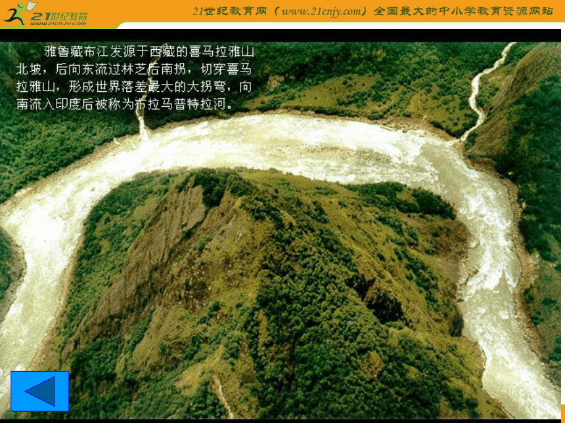The image size is (565, 423).
Task: Click the text line containing 形成世界落差最大的大拐弯
Action: 133,87
